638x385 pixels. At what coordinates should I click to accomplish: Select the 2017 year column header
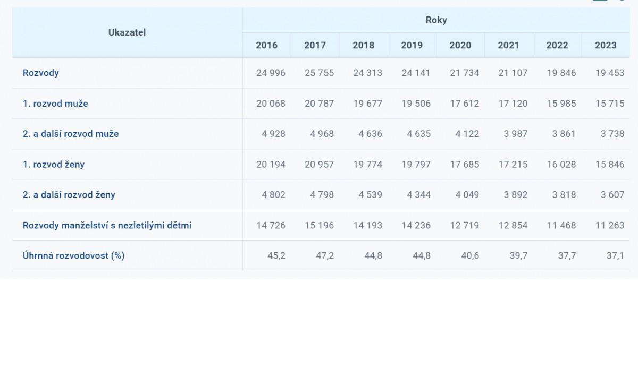tap(315, 45)
